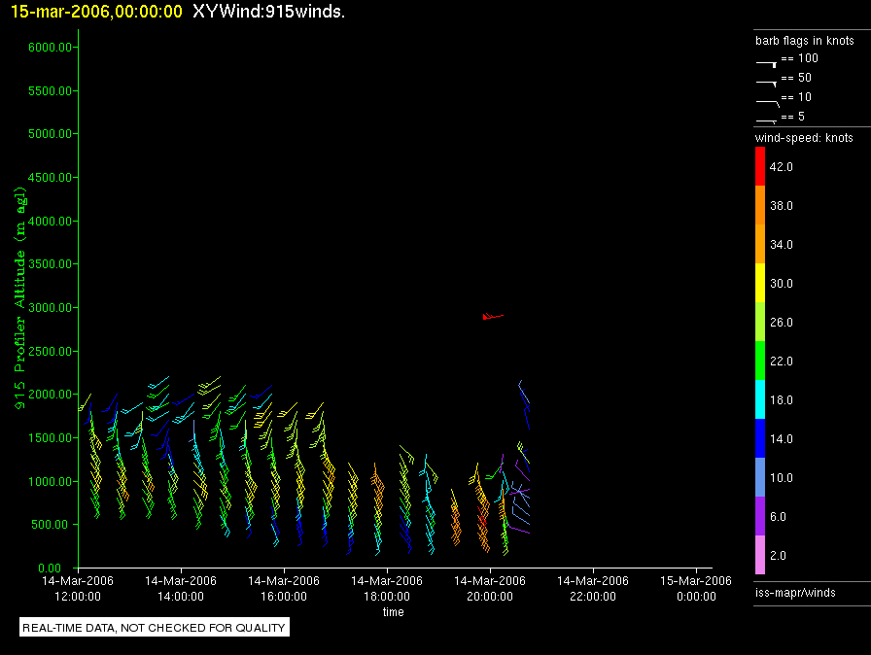Select the isolated red wind barb near 3000 m
Screen dimensions: 871x655
[x=492, y=316]
